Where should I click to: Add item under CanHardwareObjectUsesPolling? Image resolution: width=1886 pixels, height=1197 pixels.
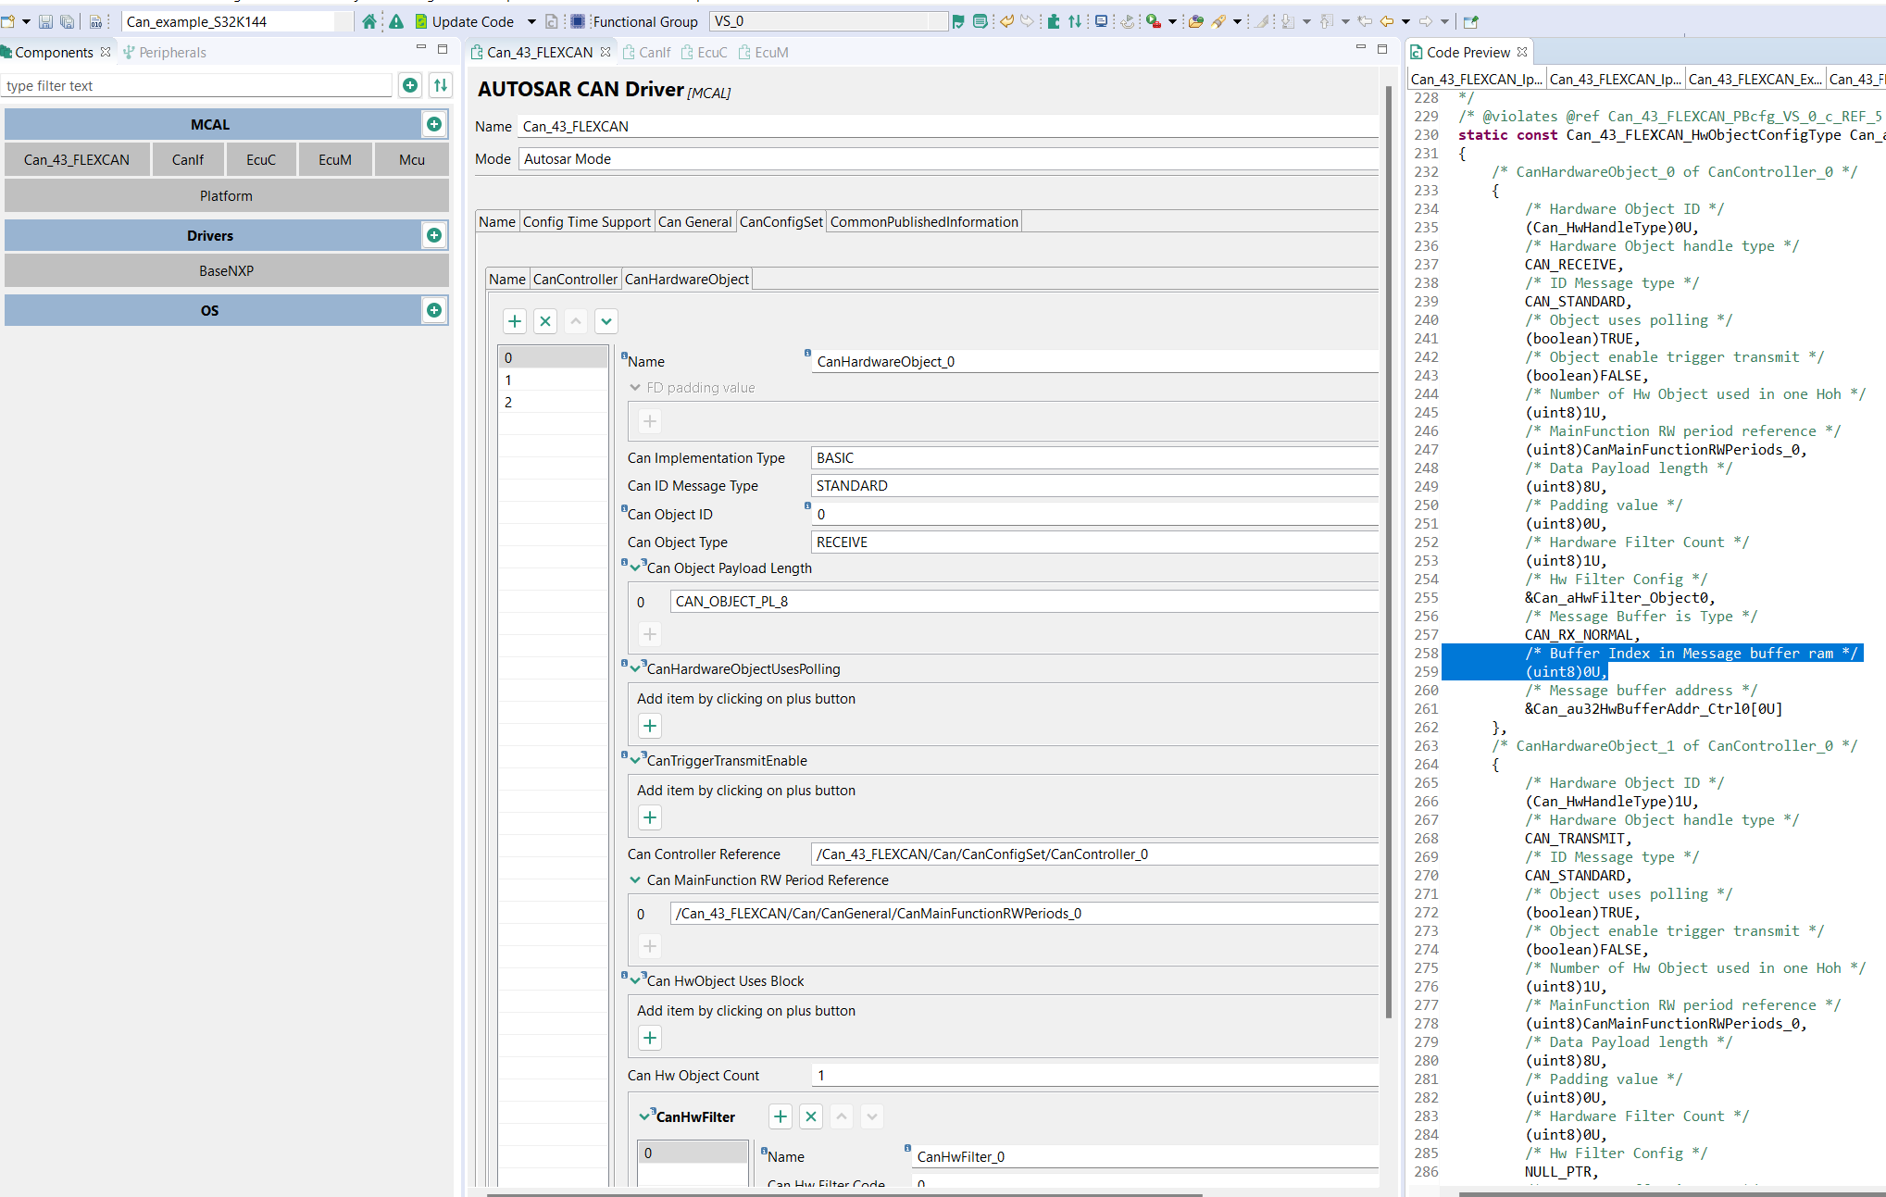(x=650, y=726)
